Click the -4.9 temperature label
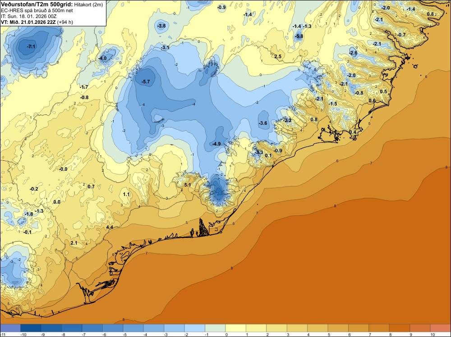The width and height of the screenshot is (451, 337). click(x=216, y=144)
